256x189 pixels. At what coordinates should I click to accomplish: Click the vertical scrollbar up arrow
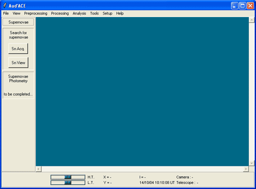tap(252, 20)
